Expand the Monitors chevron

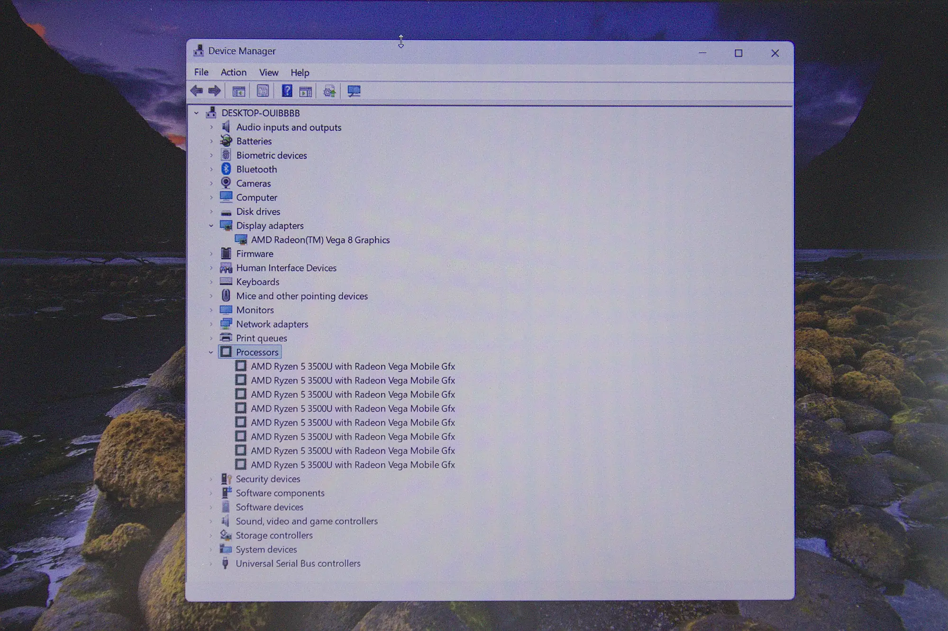[211, 310]
